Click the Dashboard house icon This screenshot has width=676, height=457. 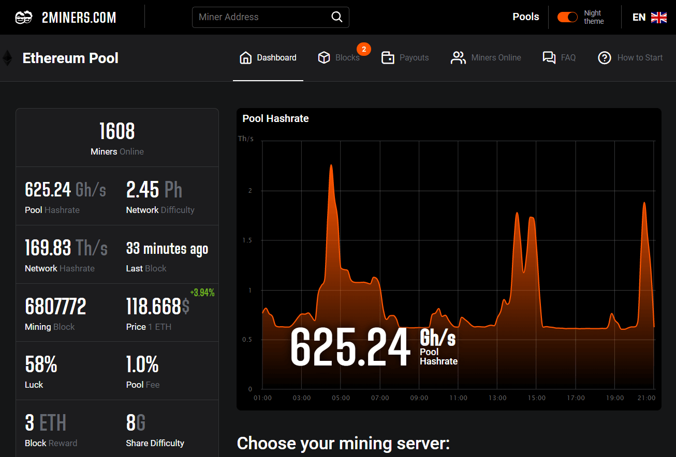(x=245, y=57)
